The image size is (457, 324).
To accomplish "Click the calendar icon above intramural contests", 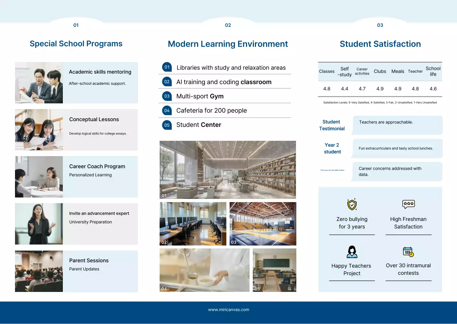I will (408, 252).
